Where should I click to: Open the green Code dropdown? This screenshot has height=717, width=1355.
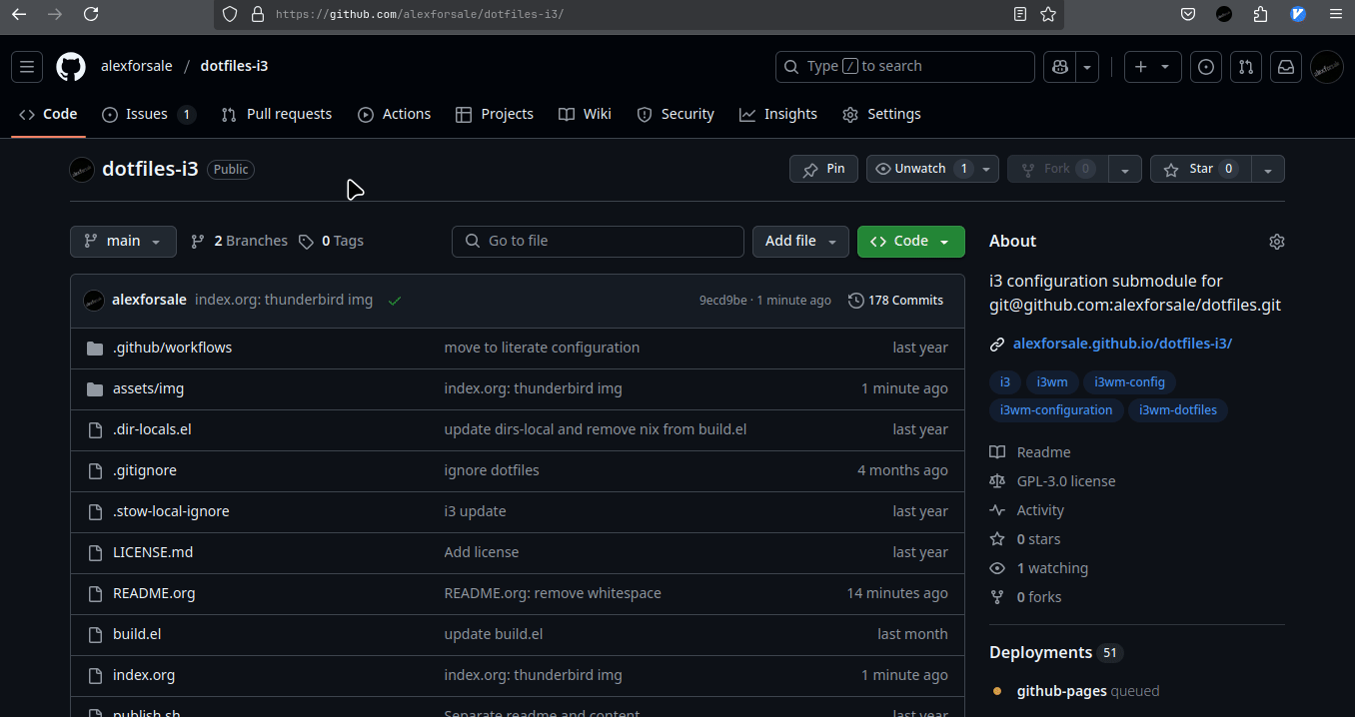(910, 242)
